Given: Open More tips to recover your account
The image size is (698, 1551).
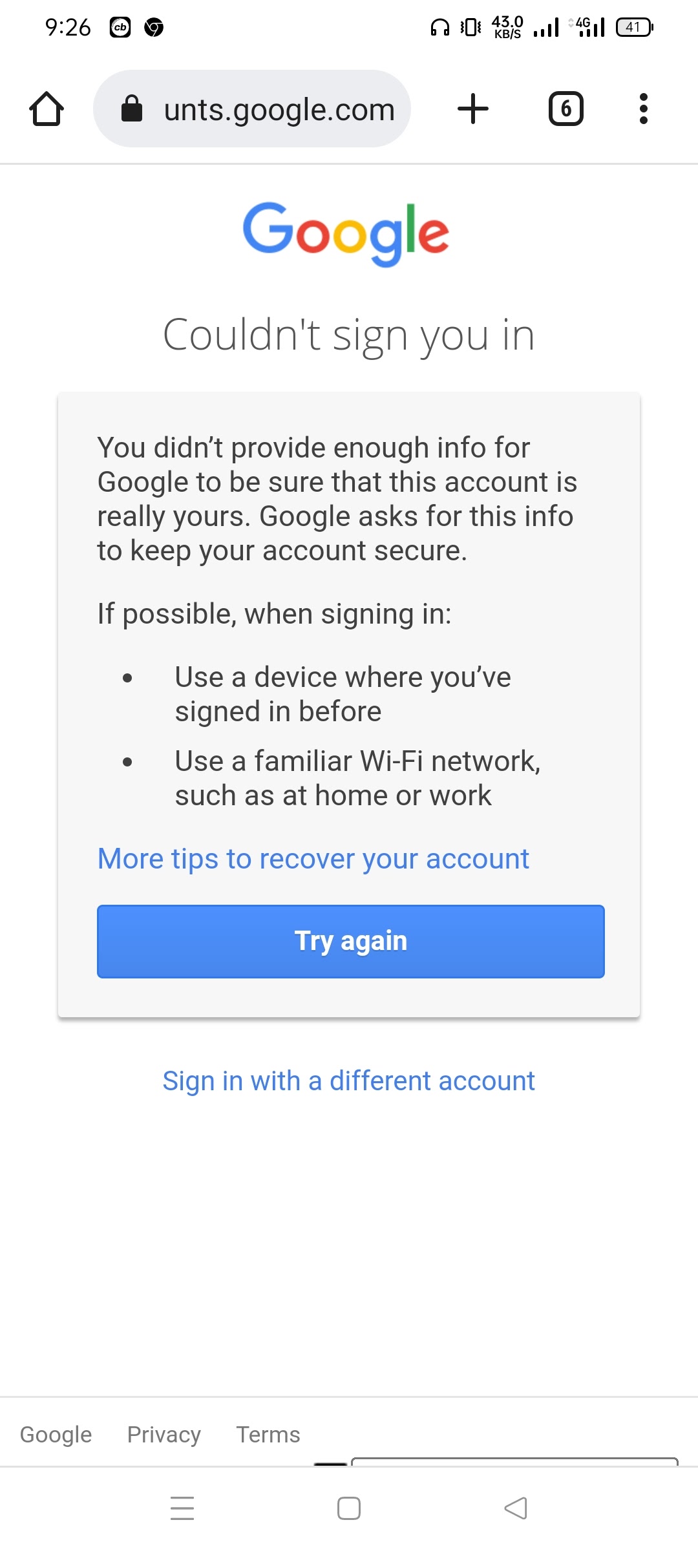Looking at the screenshot, I should click(x=313, y=859).
